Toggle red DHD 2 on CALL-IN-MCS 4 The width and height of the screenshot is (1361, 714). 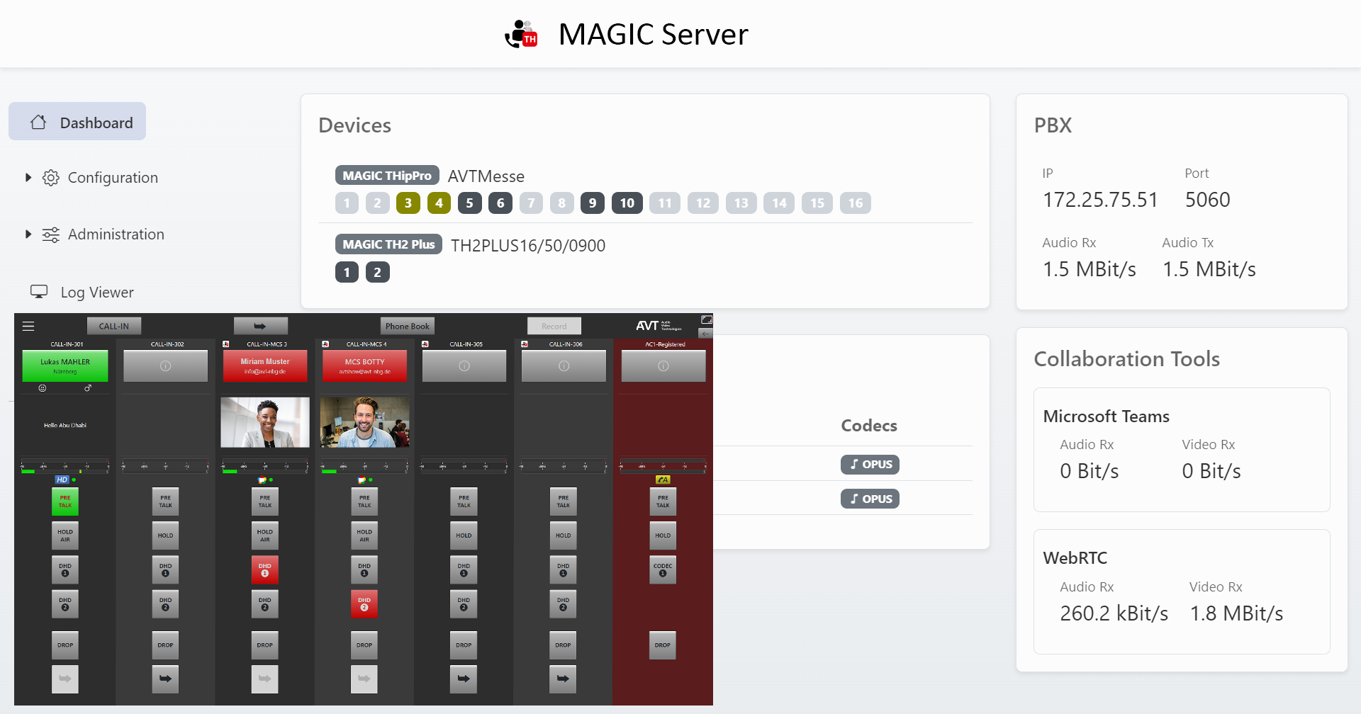tap(364, 603)
